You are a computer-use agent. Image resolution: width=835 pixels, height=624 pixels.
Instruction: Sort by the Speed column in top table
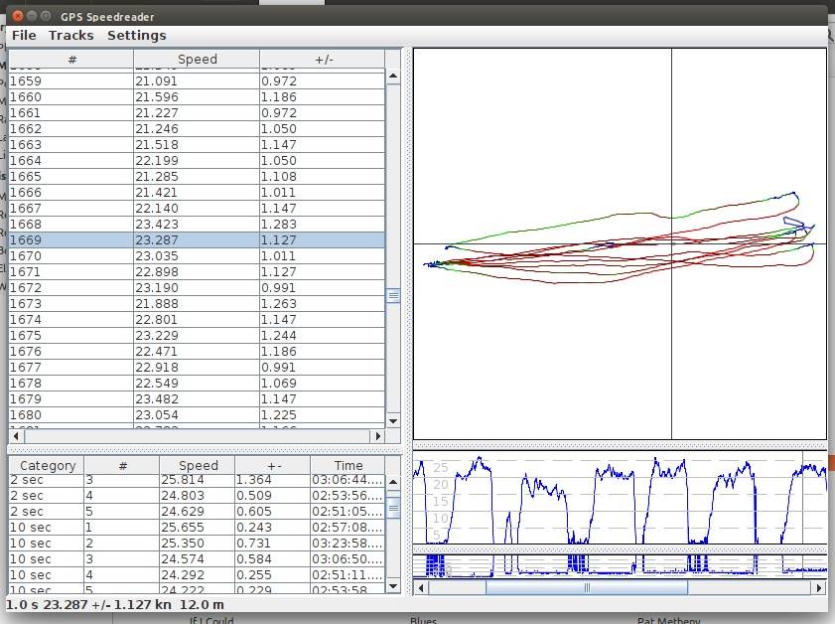197,60
